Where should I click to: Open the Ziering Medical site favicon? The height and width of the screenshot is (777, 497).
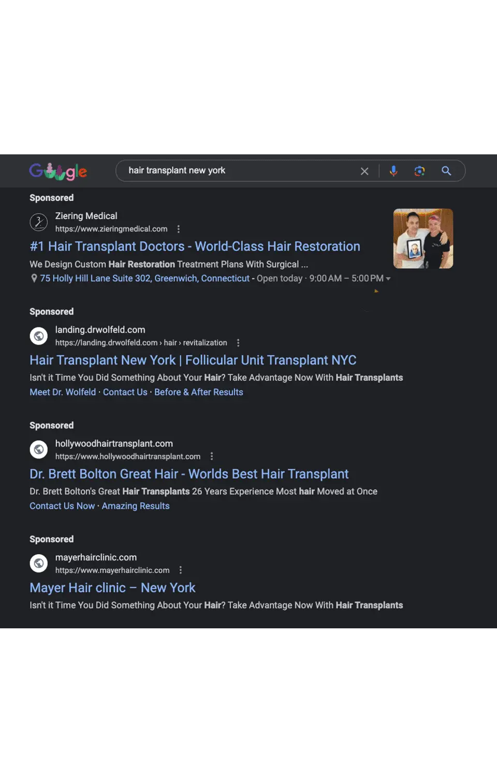tap(39, 222)
